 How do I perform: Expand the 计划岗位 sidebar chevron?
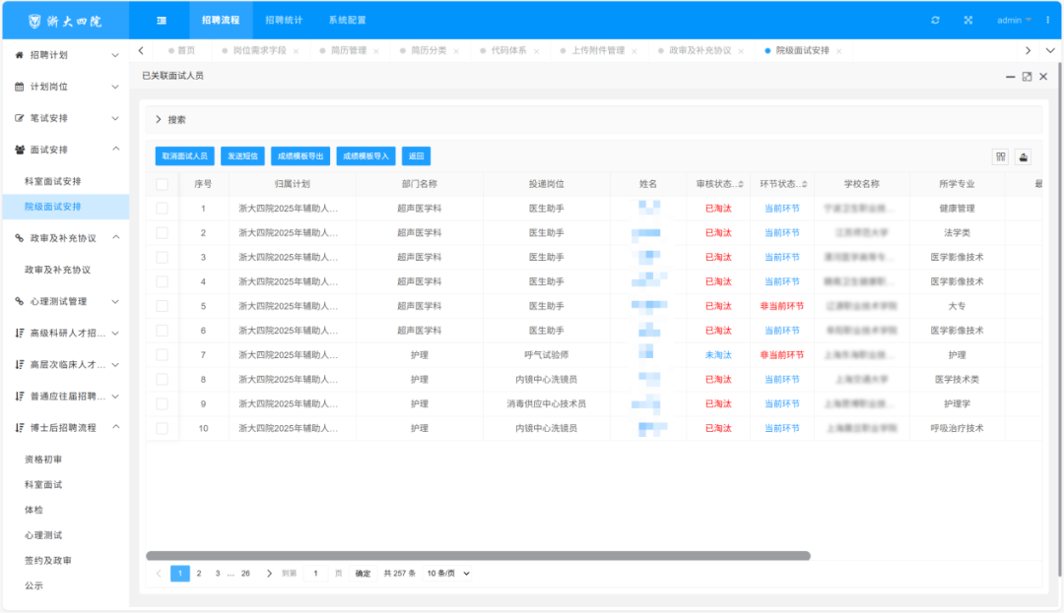tap(115, 87)
